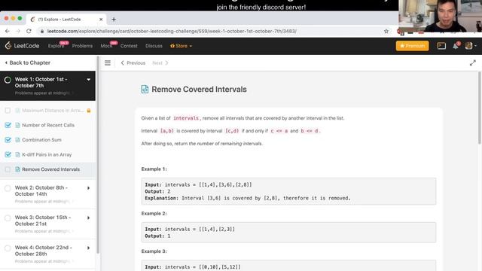Image resolution: width=482 pixels, height=271 pixels.
Task: Click the sidebar vertical scrollbar
Action: coord(98,155)
